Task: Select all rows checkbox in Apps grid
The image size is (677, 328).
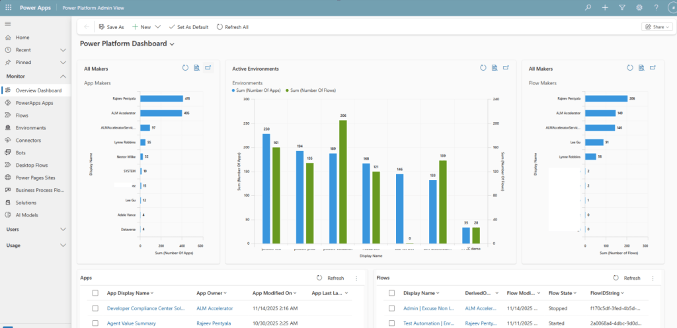Action: (95, 293)
